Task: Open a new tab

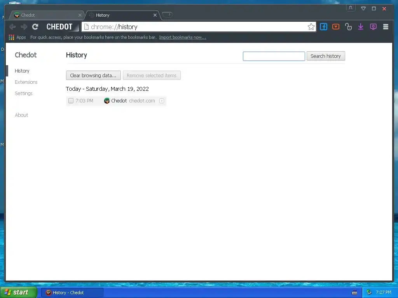Action: (168, 15)
